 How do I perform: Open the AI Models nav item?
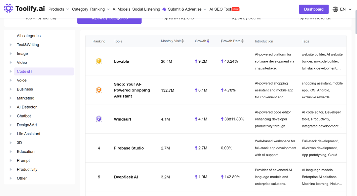click(x=121, y=9)
